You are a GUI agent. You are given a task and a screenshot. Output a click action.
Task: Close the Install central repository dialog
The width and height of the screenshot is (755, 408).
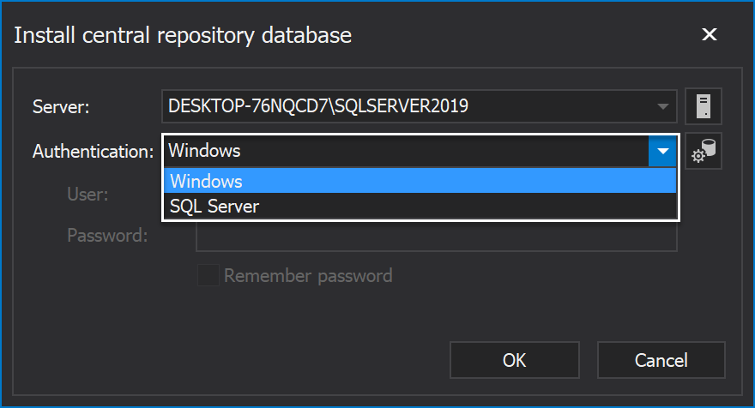[710, 34]
